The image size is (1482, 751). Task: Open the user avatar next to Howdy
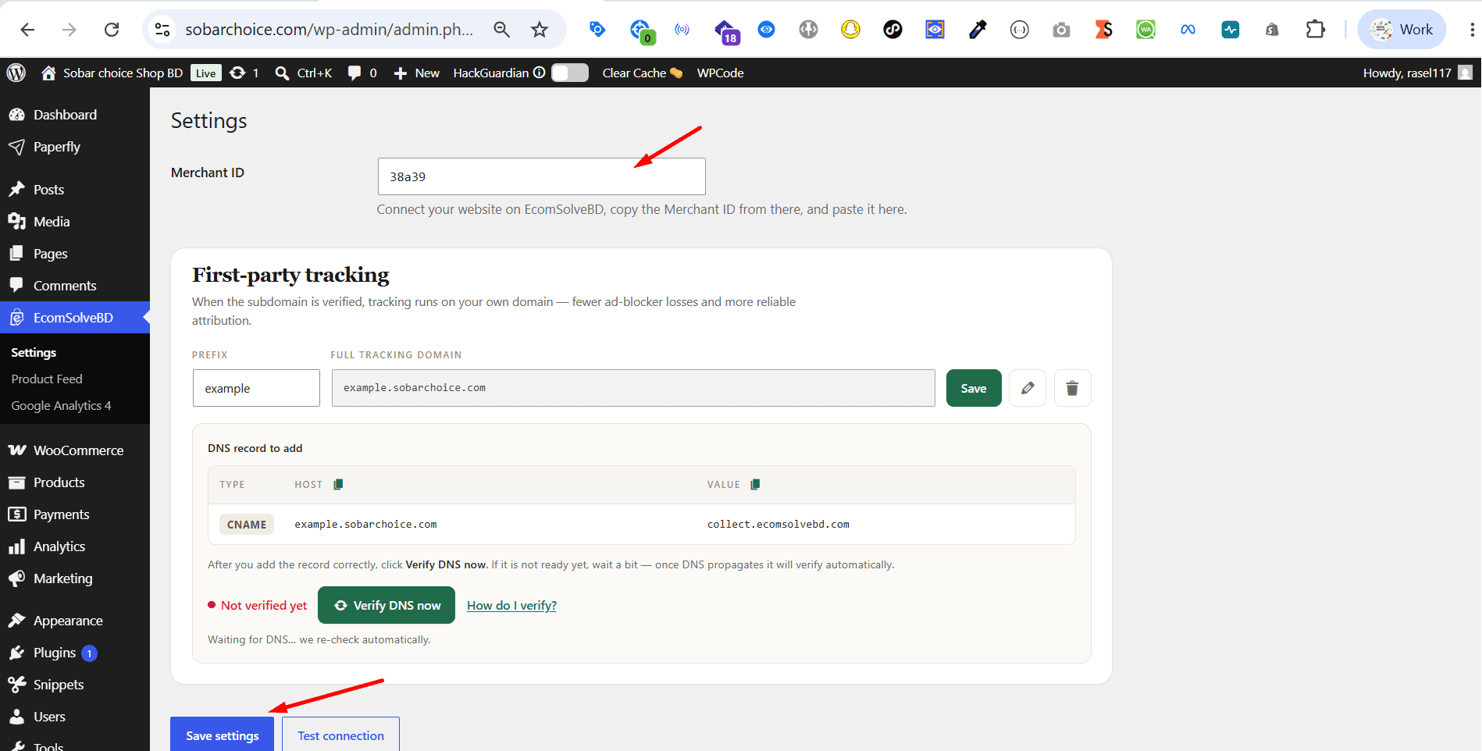pyautogui.click(x=1466, y=73)
